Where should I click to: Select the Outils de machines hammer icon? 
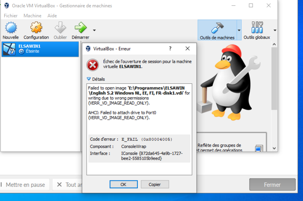pyautogui.click(x=217, y=28)
